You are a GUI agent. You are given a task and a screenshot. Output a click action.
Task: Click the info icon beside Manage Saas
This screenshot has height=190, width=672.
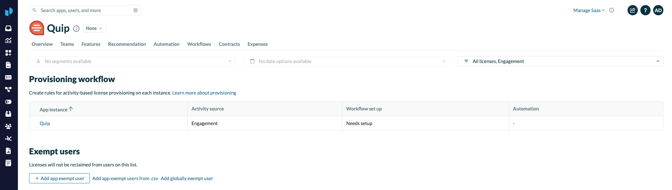point(612,10)
